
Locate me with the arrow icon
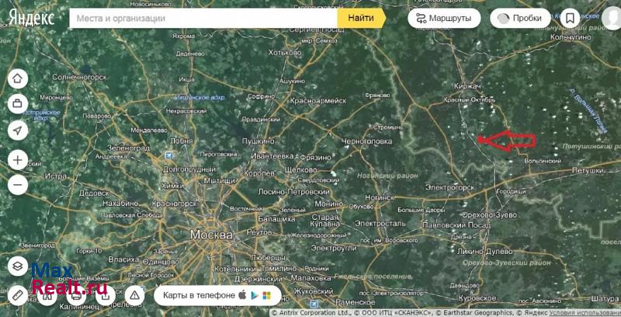point(18,131)
